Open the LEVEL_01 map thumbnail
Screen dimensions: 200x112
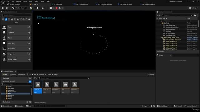(x=38, y=87)
